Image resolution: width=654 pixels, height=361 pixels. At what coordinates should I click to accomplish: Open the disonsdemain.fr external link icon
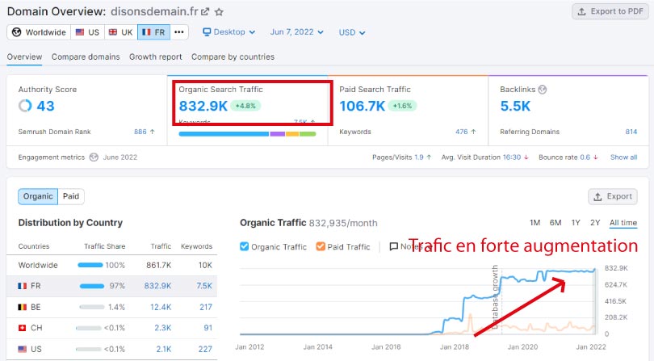pos(205,11)
